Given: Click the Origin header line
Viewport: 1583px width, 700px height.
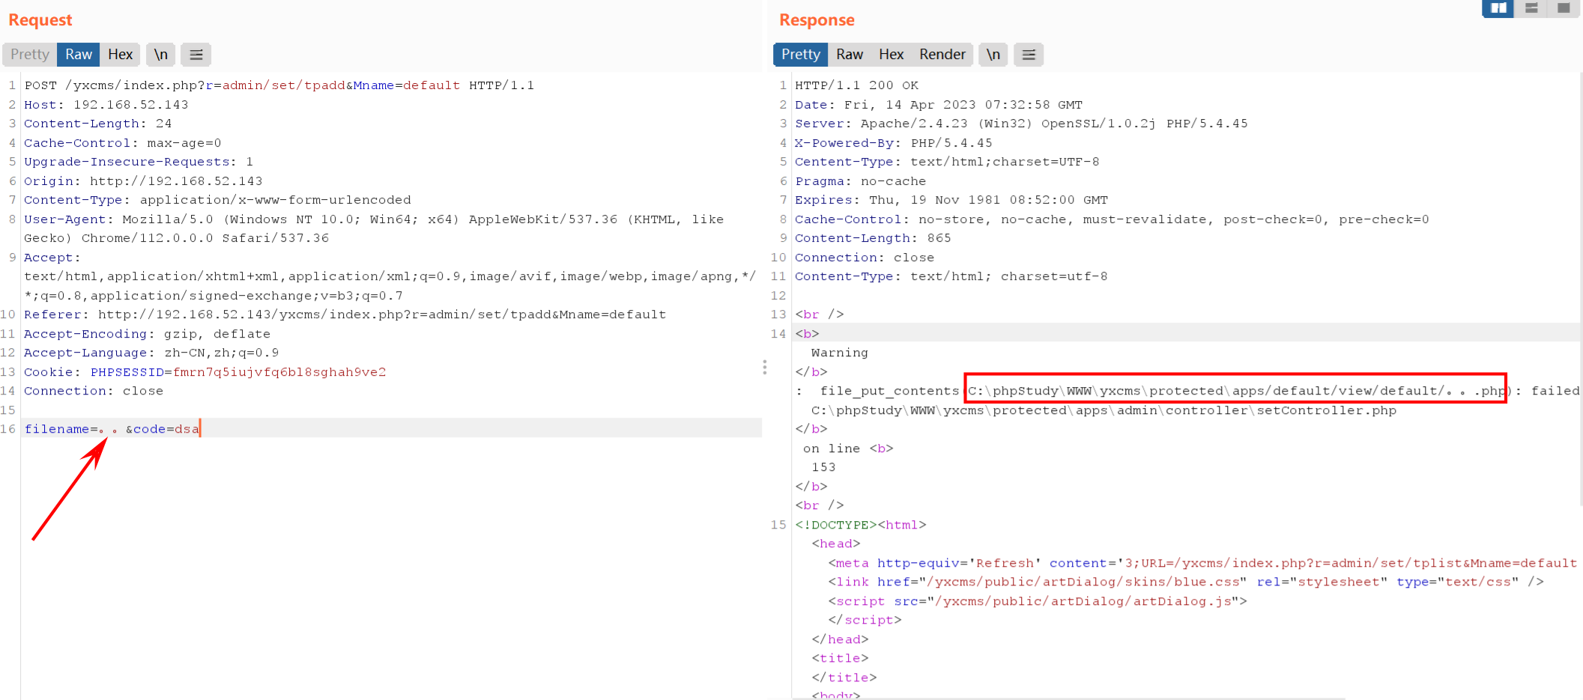Looking at the screenshot, I should pyautogui.click(x=143, y=181).
